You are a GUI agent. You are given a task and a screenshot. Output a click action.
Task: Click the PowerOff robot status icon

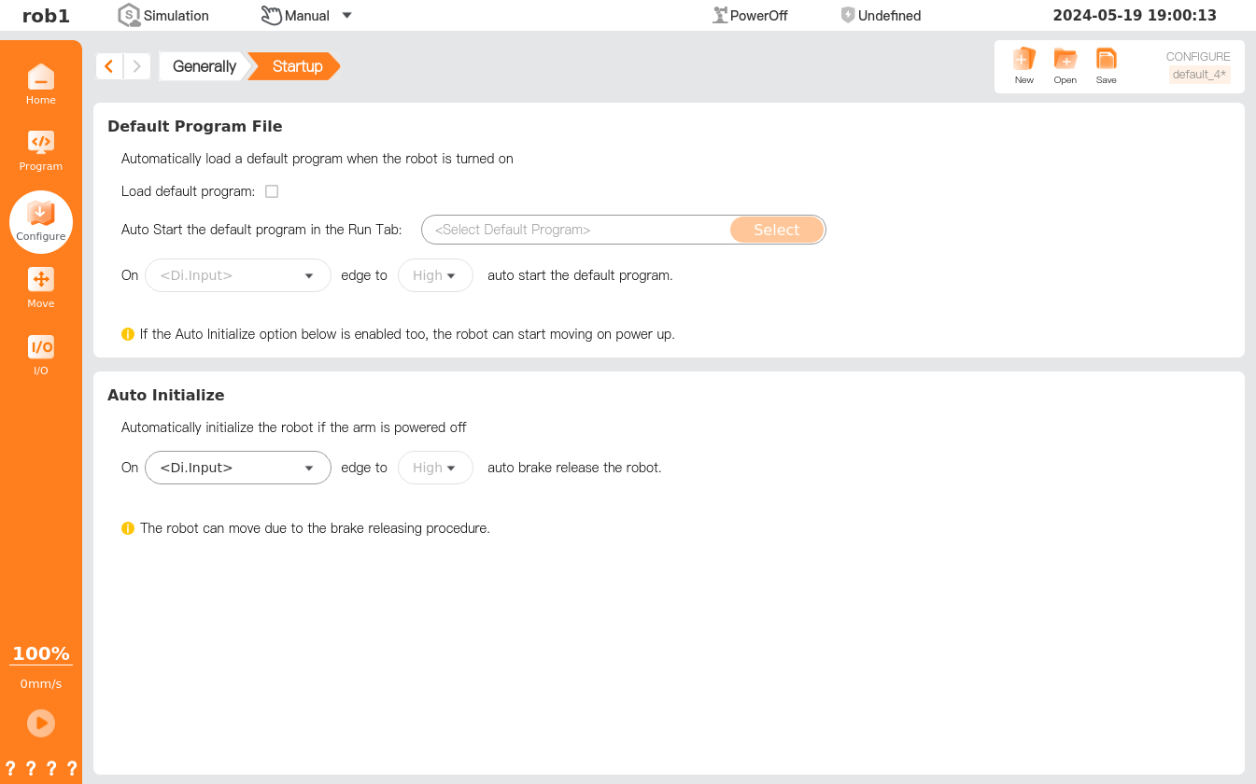720,15
